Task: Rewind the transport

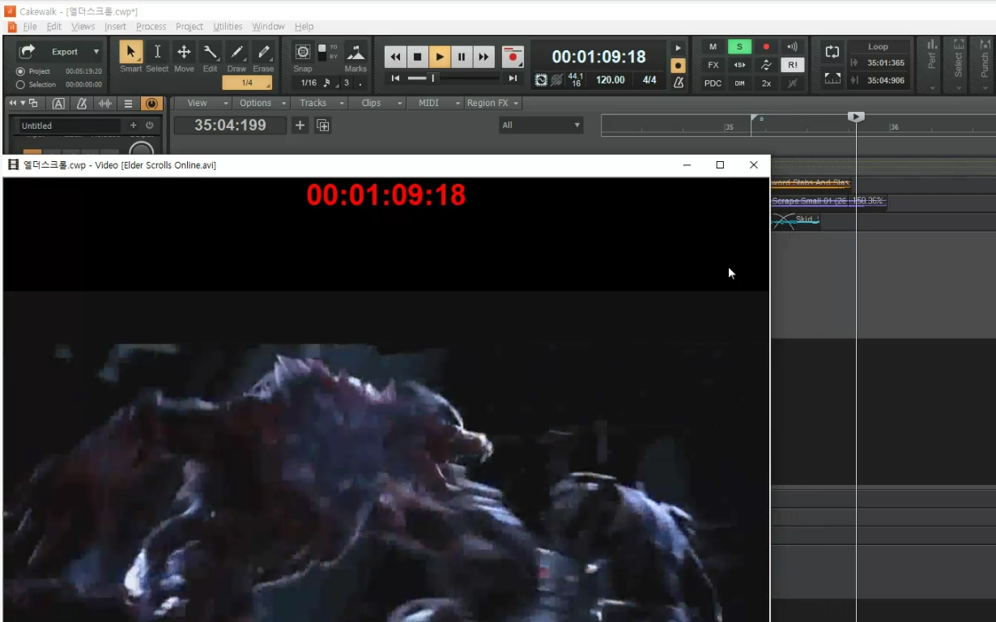Action: pos(395,57)
